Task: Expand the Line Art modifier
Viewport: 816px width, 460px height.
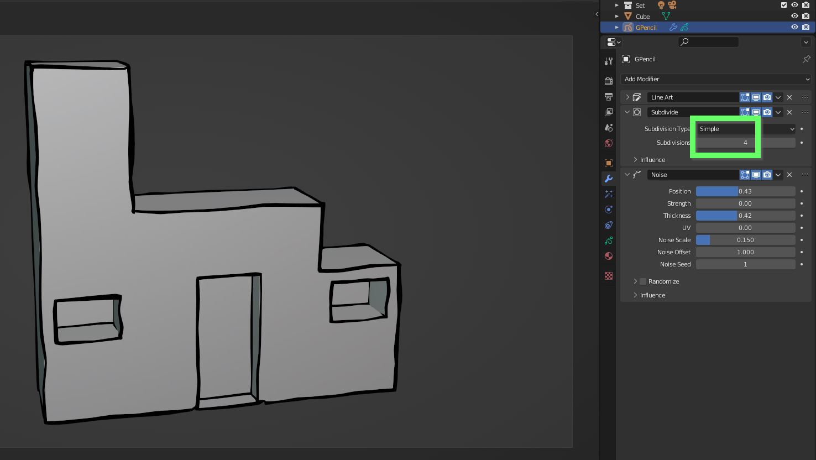Action: coord(627,97)
